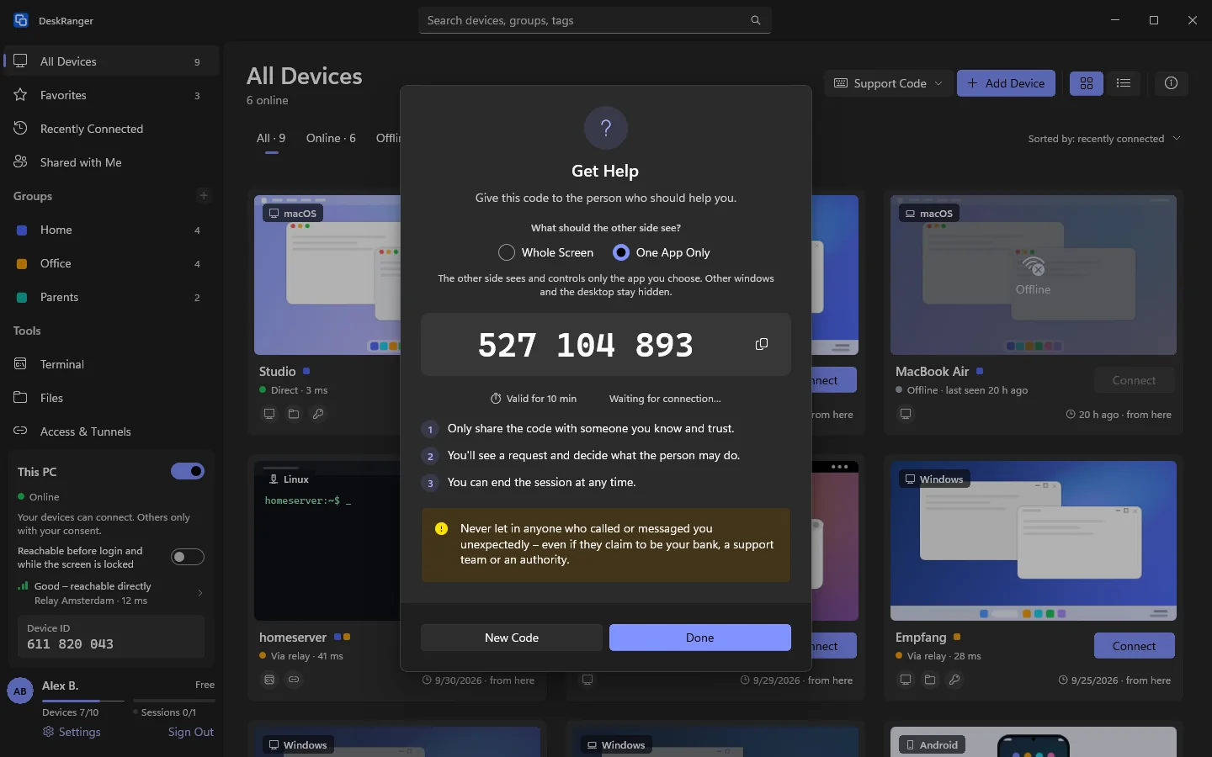Open remote screen icon on Empfang card

(906, 680)
